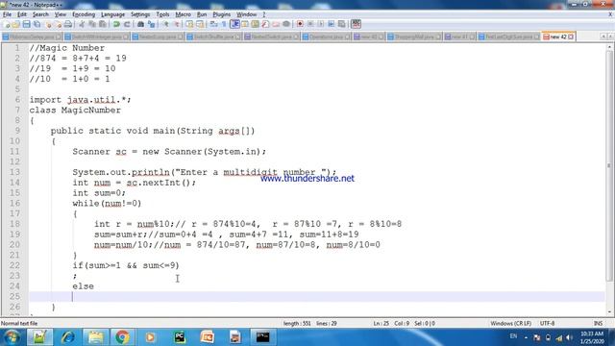This screenshot has height=346, width=615.
Task: Open the Settings menu
Action: (x=140, y=14)
